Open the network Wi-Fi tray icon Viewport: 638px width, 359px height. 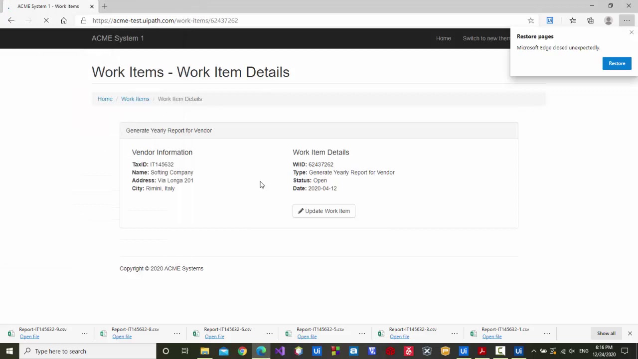563,351
